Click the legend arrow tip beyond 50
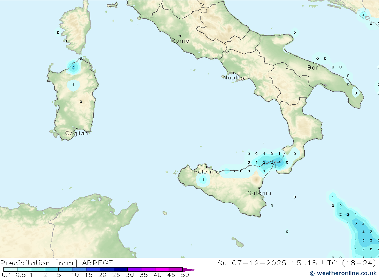The width and height of the screenshot is (379, 277). coord(190,270)
